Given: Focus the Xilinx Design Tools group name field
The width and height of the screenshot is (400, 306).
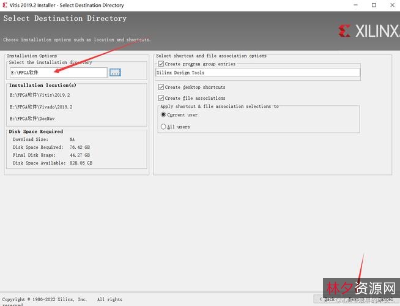Looking at the screenshot, I should [x=257, y=72].
